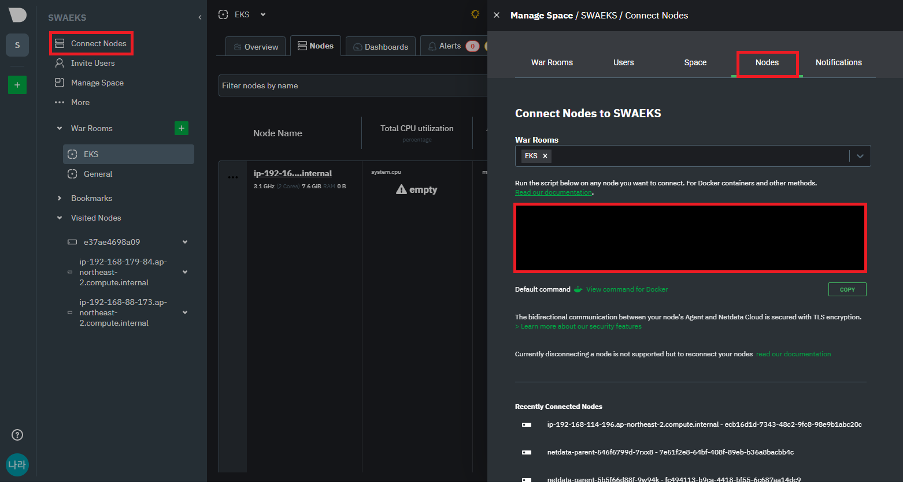Open the Users tab in panel
The width and height of the screenshot is (903, 503).
(x=624, y=62)
